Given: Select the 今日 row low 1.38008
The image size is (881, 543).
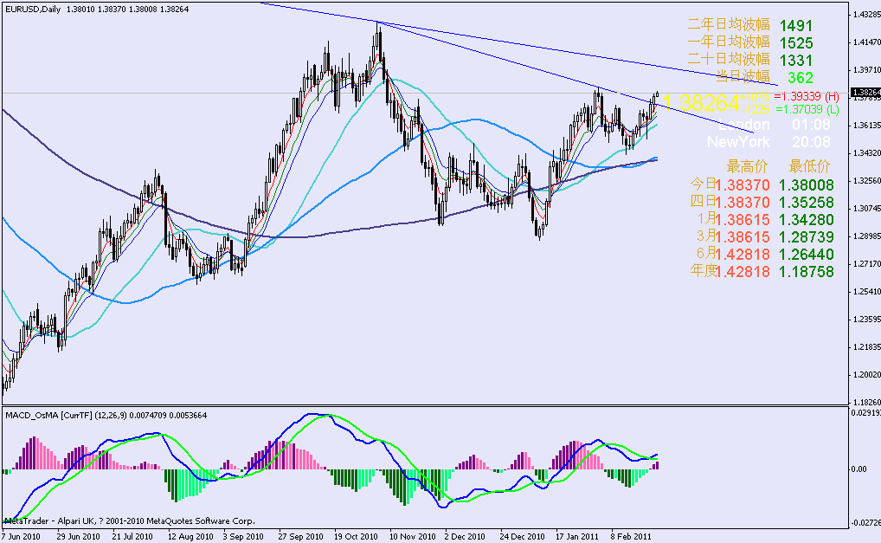Looking at the screenshot, I should point(807,185).
